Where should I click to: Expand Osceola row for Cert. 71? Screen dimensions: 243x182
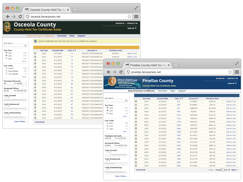click(35, 53)
